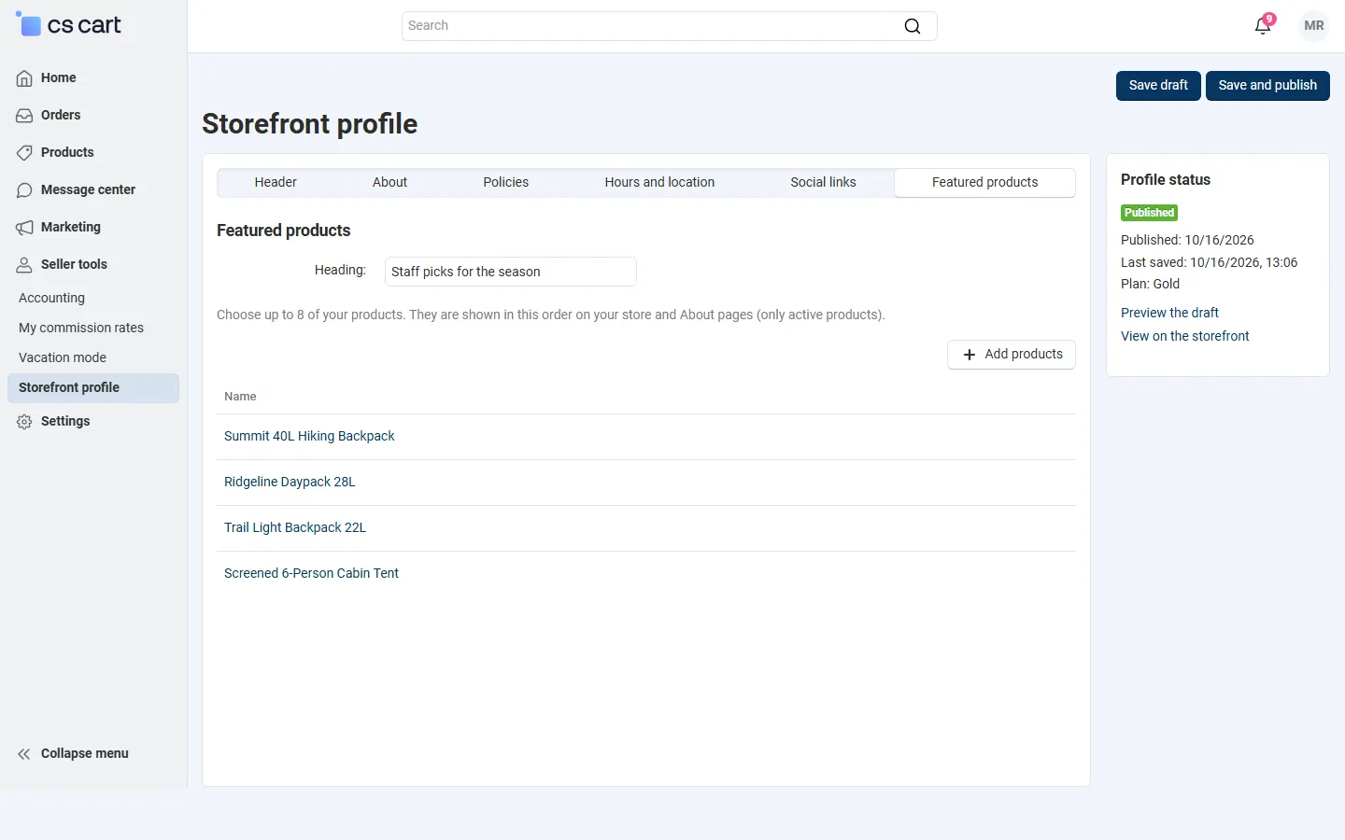Open My commission rates
1345x840 pixels.
point(81,328)
